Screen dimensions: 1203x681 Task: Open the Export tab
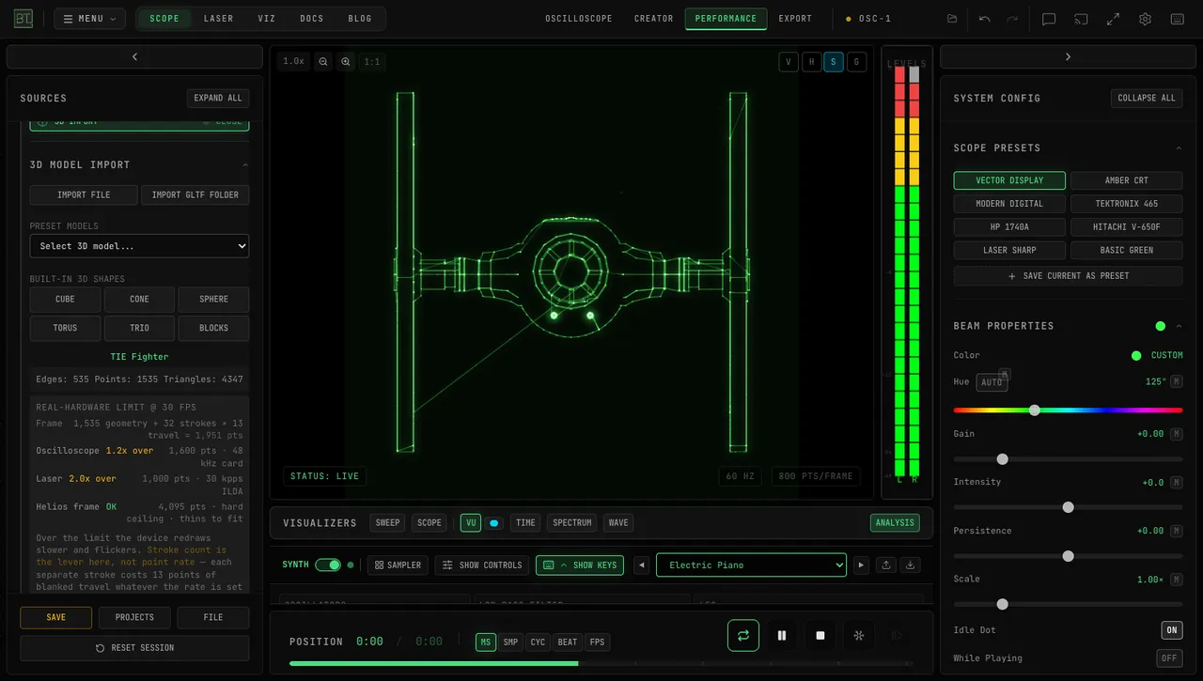795,19
